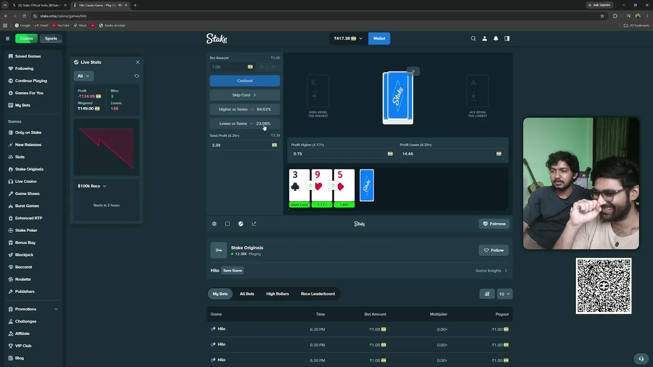
Task: Bet Higher or Same
Action: pos(245,109)
